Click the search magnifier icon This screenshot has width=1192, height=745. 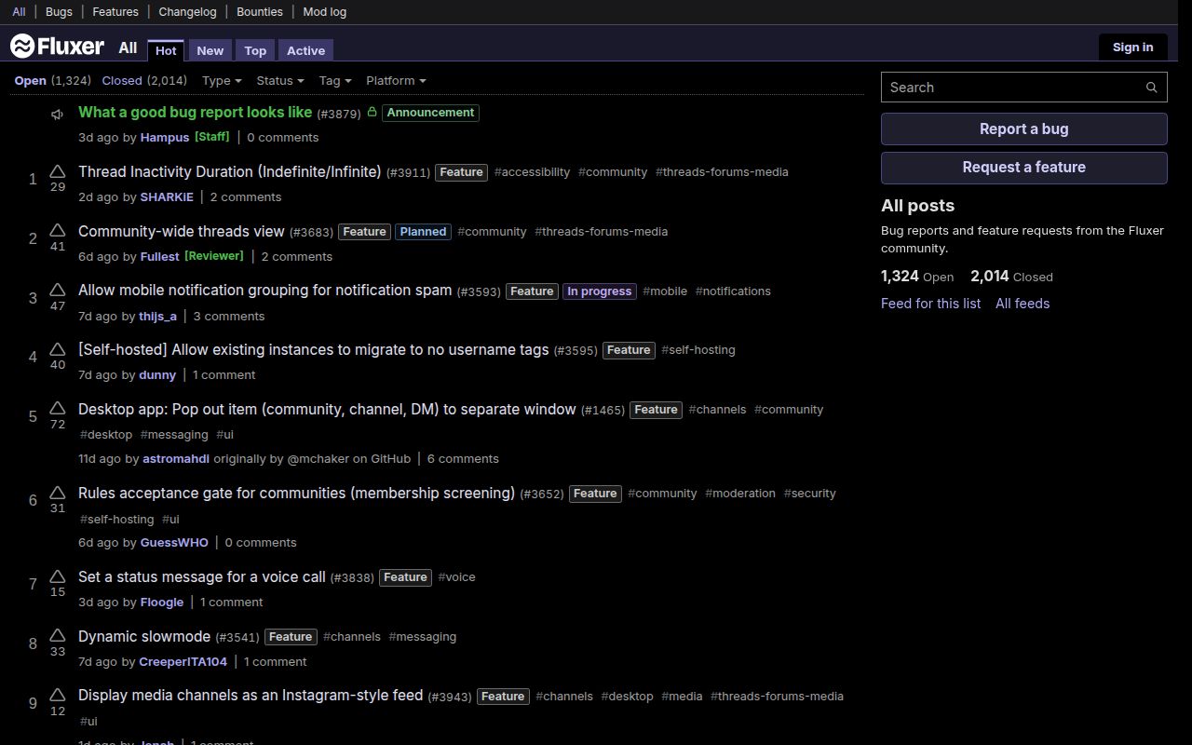(x=1152, y=88)
